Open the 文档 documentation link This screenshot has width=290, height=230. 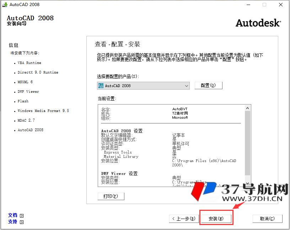[x=13, y=215]
